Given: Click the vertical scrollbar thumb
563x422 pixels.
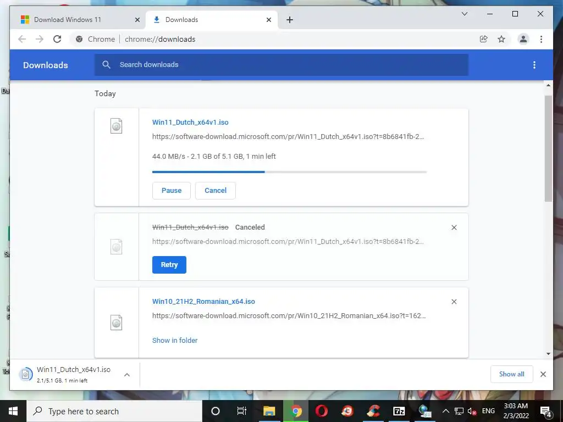Looking at the screenshot, I should [548, 148].
